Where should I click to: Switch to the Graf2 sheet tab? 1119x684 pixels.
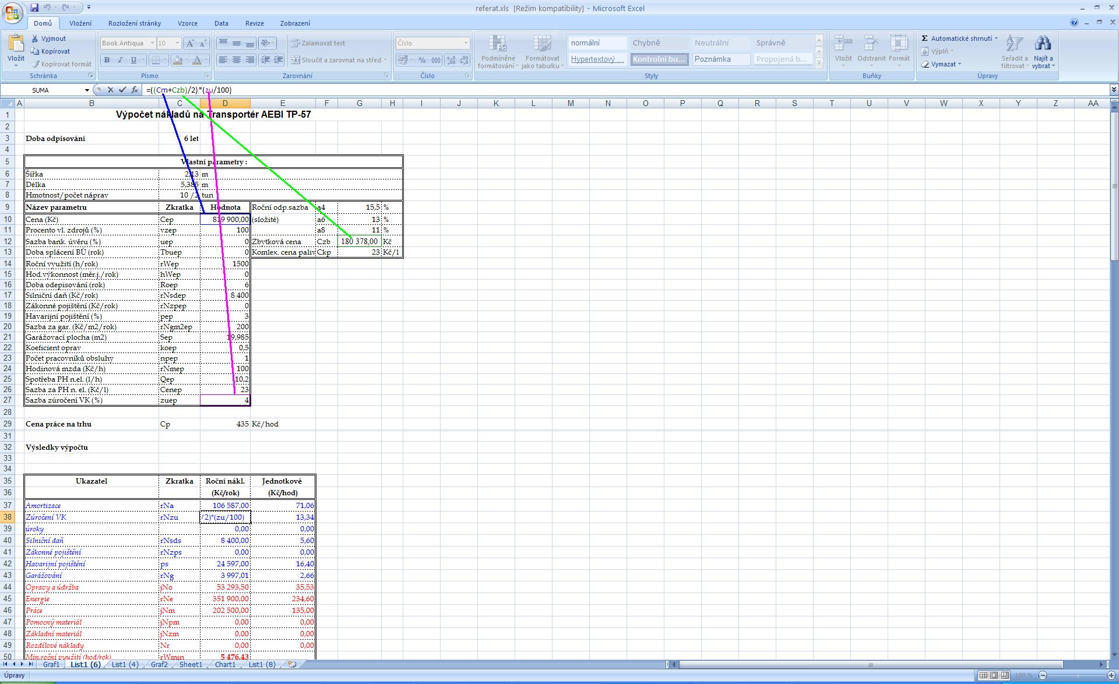click(159, 664)
